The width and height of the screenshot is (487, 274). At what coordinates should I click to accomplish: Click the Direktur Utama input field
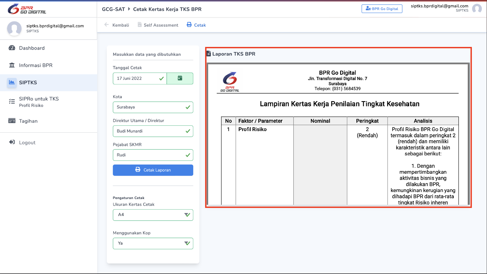pyautogui.click(x=153, y=131)
